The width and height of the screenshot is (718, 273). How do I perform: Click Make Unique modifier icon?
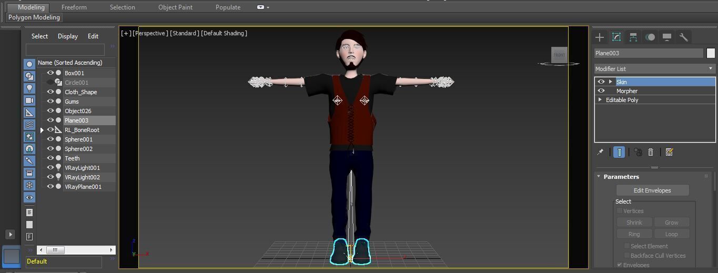(638, 152)
